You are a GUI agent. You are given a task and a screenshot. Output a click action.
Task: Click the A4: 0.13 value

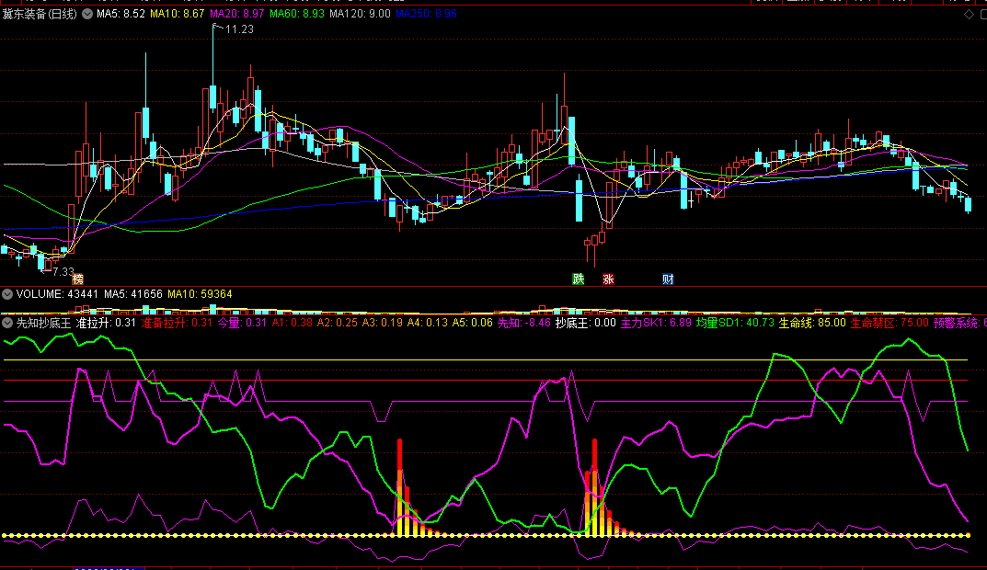tap(428, 323)
